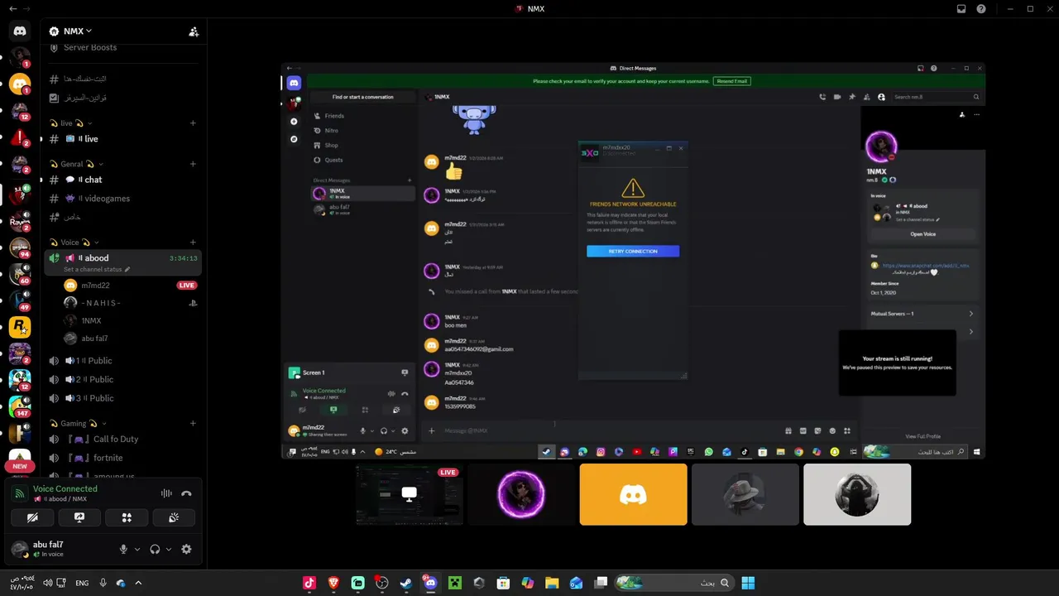1059x596 pixels.
Task: Create a channel in the Genral category
Action: (x=193, y=164)
